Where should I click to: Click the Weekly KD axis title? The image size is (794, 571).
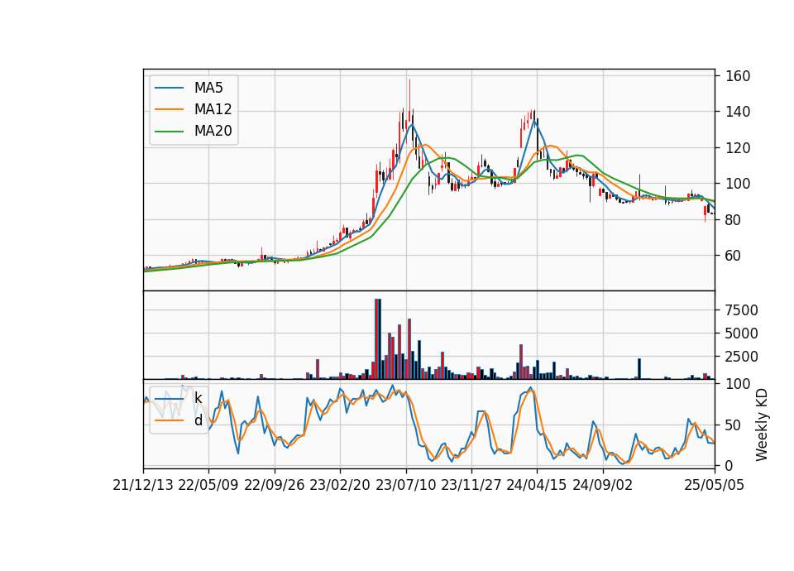click(x=762, y=425)
